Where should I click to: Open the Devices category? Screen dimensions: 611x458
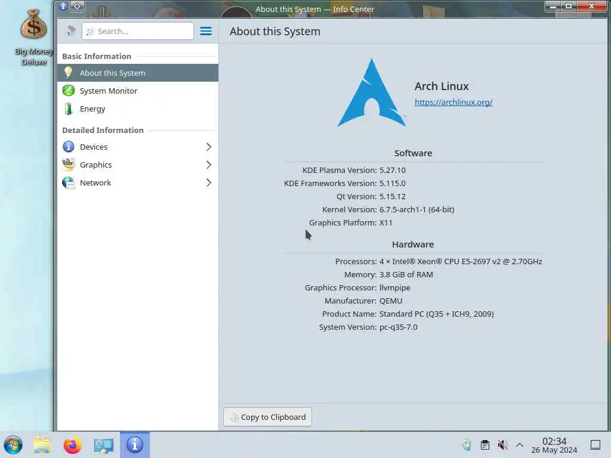tap(138, 147)
